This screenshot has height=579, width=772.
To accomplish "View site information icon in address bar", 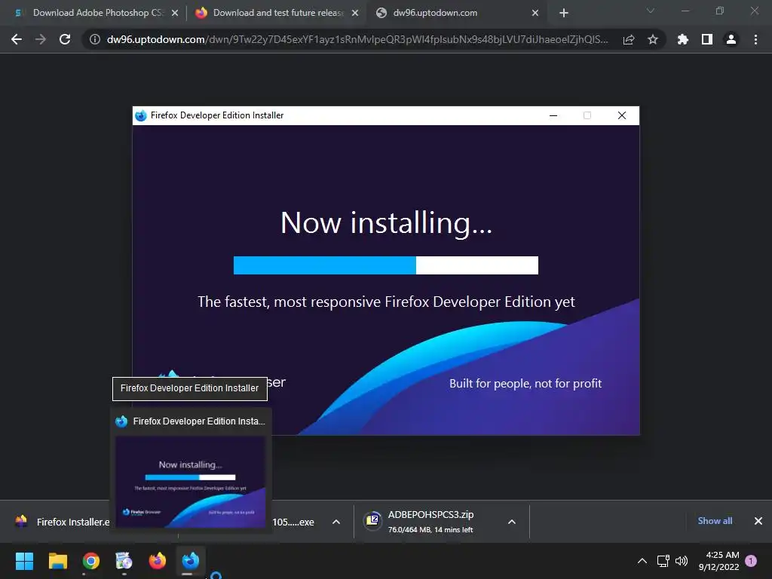I will coord(95,39).
